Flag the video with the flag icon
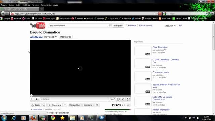This screenshot has width=215, height=121. (x=97, y=105)
